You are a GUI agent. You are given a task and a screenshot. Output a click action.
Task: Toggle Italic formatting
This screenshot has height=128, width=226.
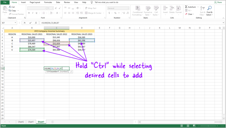33,13
